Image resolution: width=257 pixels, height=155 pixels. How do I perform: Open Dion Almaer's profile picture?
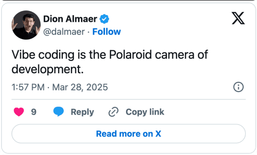click(26, 25)
